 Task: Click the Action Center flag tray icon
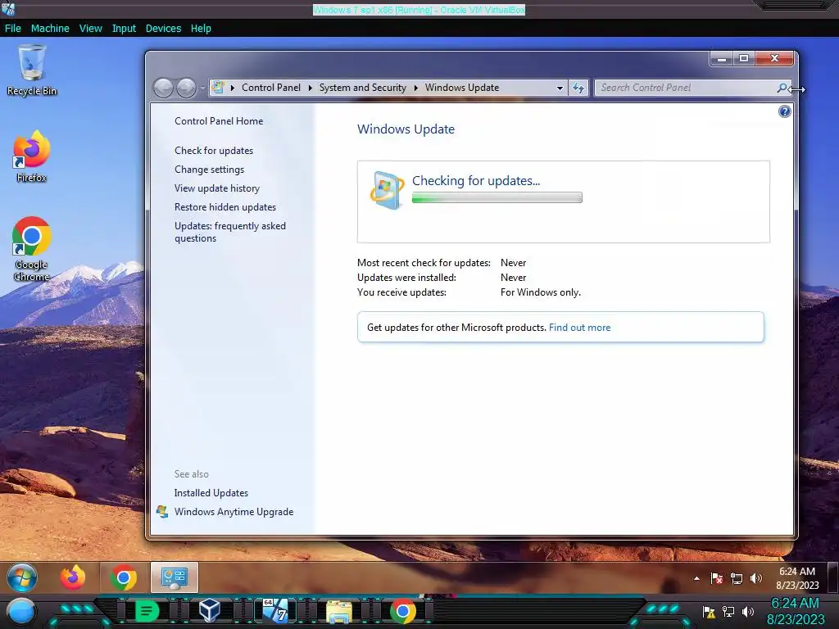(717, 578)
